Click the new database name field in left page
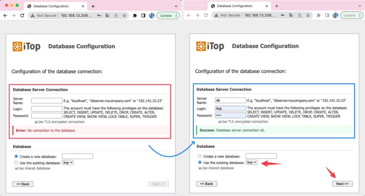This screenshot has height=196, width=365. pyautogui.click(x=77, y=156)
